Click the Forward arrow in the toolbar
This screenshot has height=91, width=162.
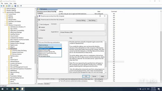[4, 6]
